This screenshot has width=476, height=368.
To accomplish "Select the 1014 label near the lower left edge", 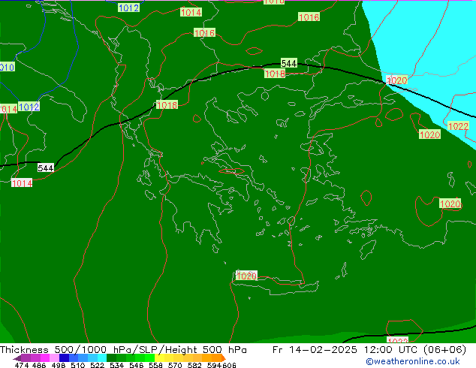I will [x=22, y=183].
